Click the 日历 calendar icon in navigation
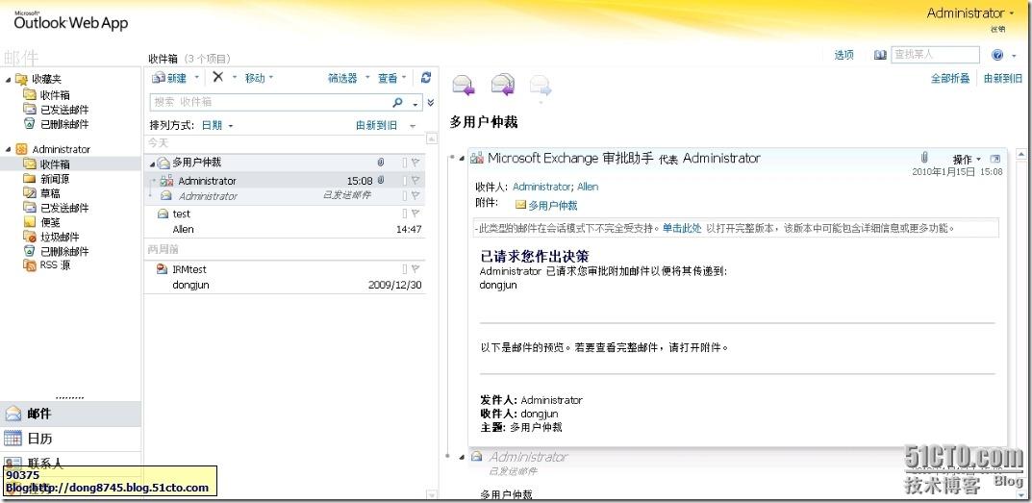This screenshot has width=1032, height=503. 13,438
